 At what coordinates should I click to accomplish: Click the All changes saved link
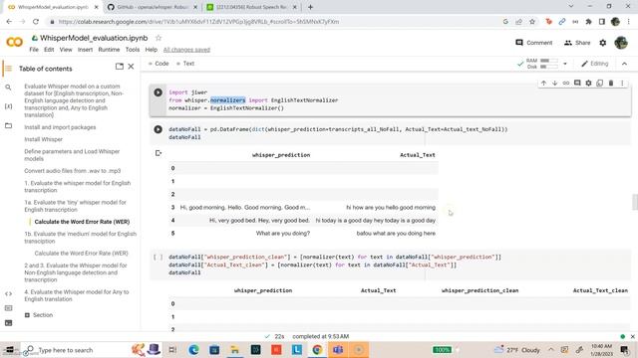[186, 50]
